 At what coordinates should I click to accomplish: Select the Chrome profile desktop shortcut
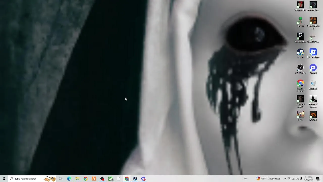(x=300, y=86)
